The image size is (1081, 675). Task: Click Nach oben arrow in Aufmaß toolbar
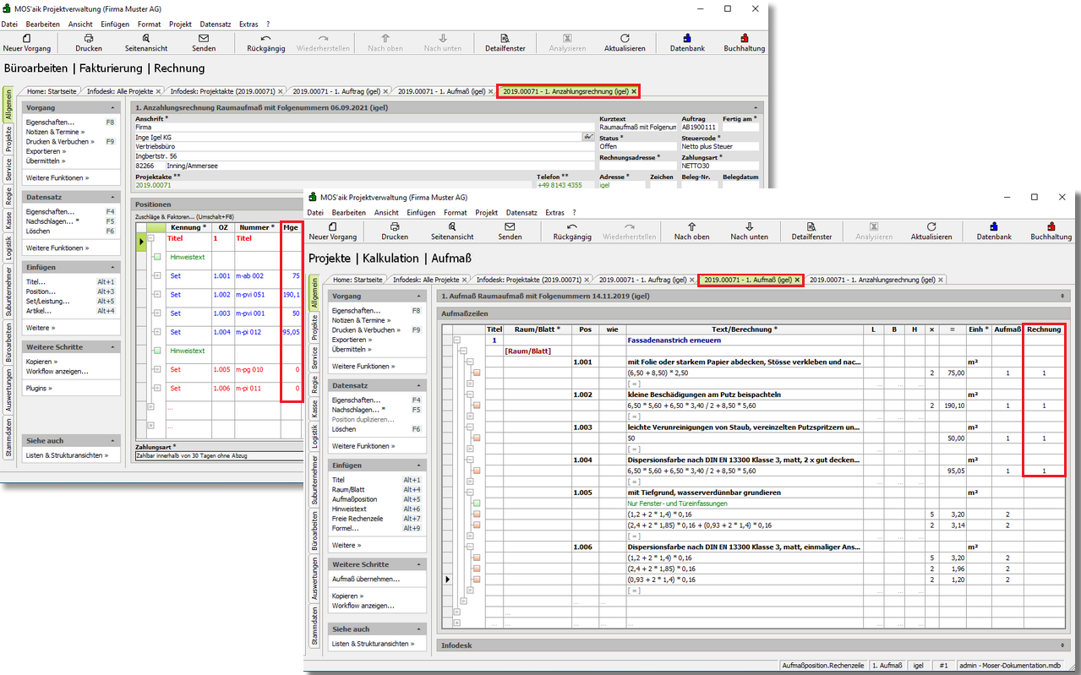(x=691, y=227)
